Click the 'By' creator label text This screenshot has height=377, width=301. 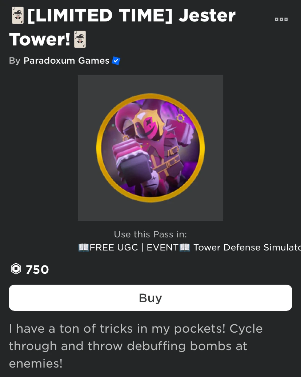point(15,61)
